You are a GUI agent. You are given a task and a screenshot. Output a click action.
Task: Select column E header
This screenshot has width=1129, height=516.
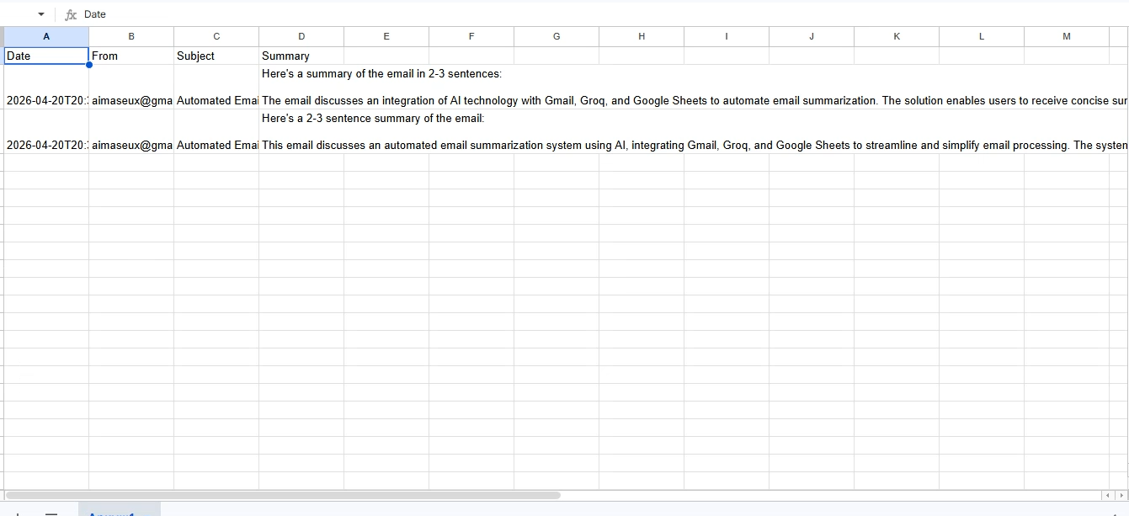[386, 36]
